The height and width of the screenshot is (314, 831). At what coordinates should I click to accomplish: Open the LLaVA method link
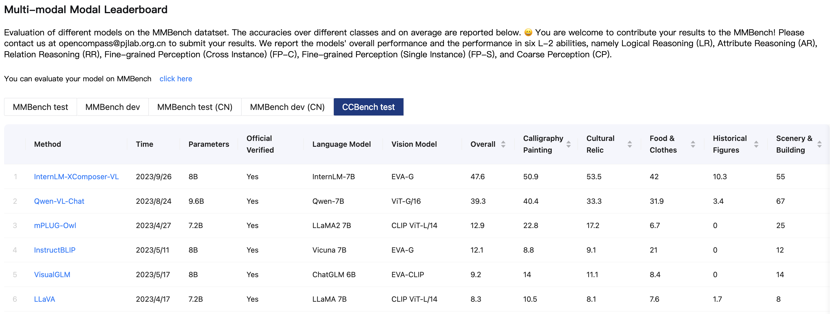point(45,299)
